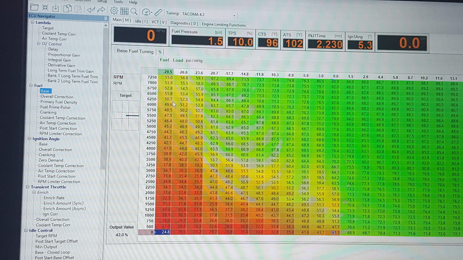Switch to the Diagnostics [ D ] tab
The width and height of the screenshot is (463, 260).
click(184, 23)
